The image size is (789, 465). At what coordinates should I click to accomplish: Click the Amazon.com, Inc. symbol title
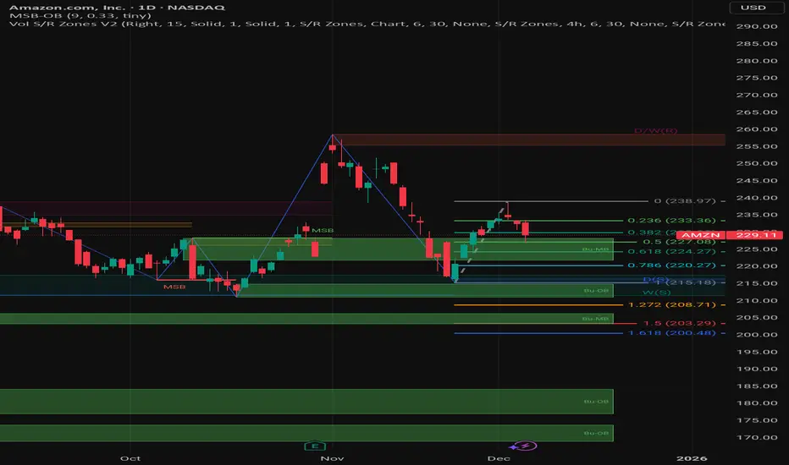point(68,7)
